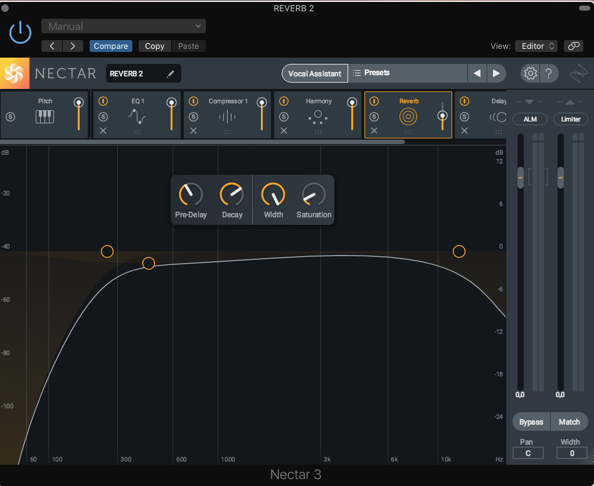
Task: Remove the Harmony module
Action: coord(284,131)
